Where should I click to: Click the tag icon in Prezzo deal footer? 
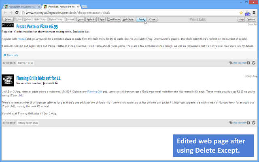click(231, 63)
